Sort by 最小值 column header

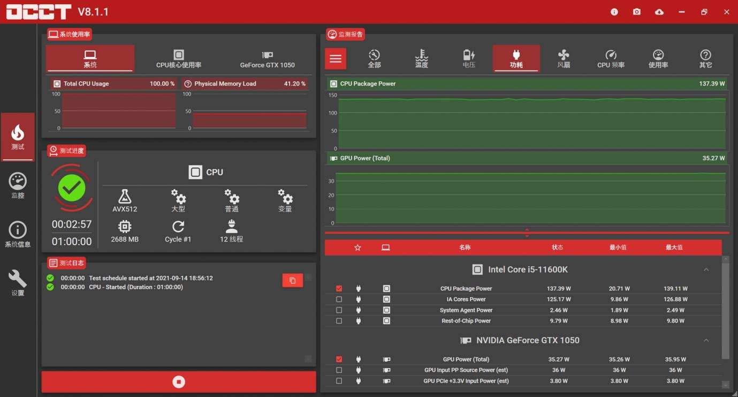coord(618,247)
